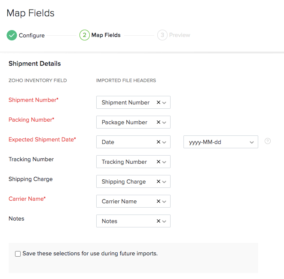Clear the Notes mapping X icon
Image resolution: width=284 pixels, height=279 pixels.
click(x=158, y=221)
